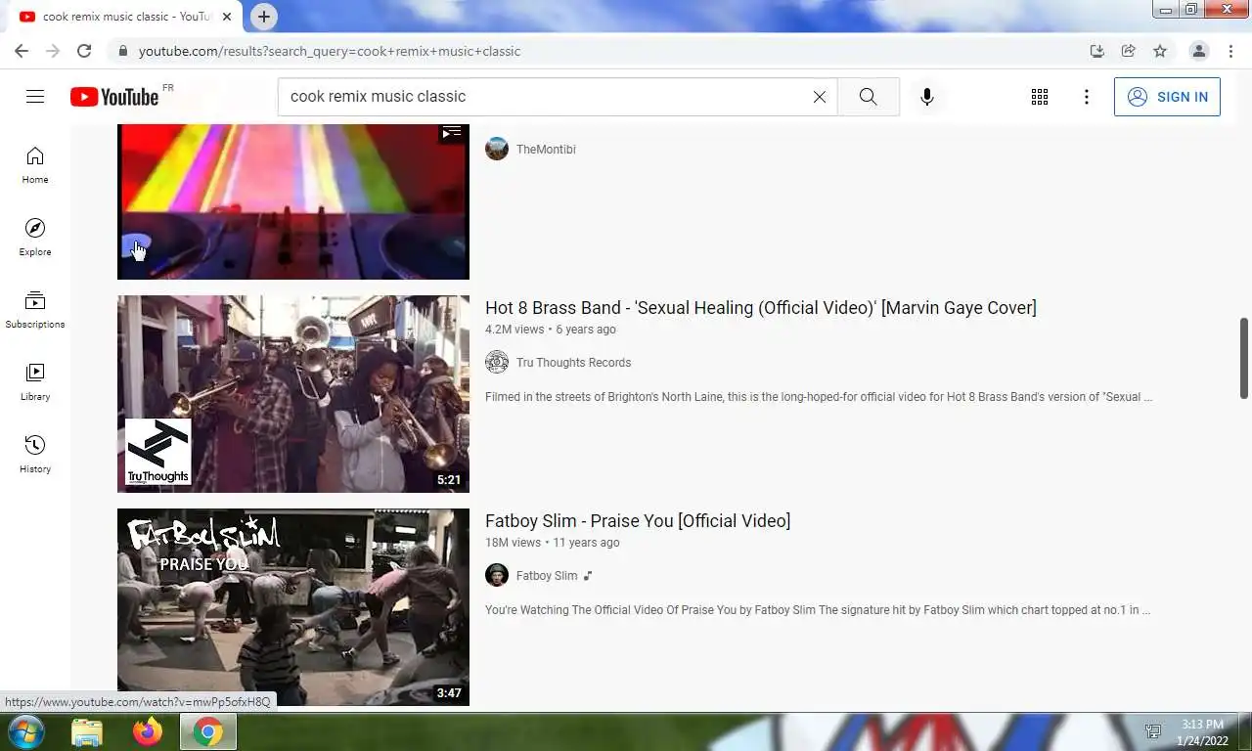Click the install app icon in the address bar
Image resolution: width=1252 pixels, height=751 pixels.
[x=1097, y=51]
